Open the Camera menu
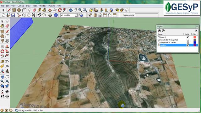The width and height of the screenshot is (201, 113). (21, 6)
